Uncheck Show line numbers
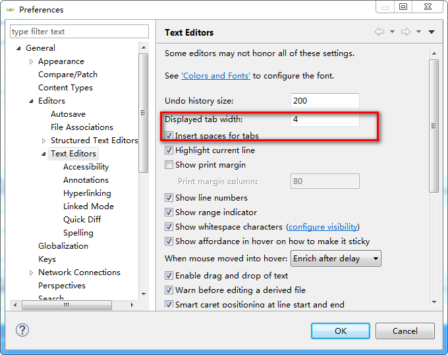448x355 pixels. (169, 198)
